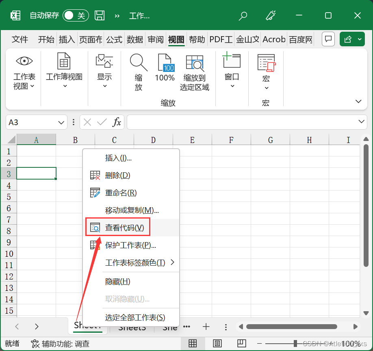Click 缩放到选定区域 icon
The height and width of the screenshot is (351, 373).
[195, 73]
